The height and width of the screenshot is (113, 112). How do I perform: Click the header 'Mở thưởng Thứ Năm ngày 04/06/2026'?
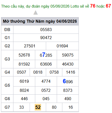click(x=40, y=21)
